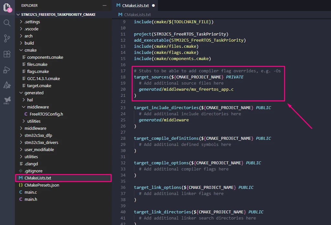Open the Explorer view in activity bar
Screen dimensions: 331x225
[x=7, y=7]
